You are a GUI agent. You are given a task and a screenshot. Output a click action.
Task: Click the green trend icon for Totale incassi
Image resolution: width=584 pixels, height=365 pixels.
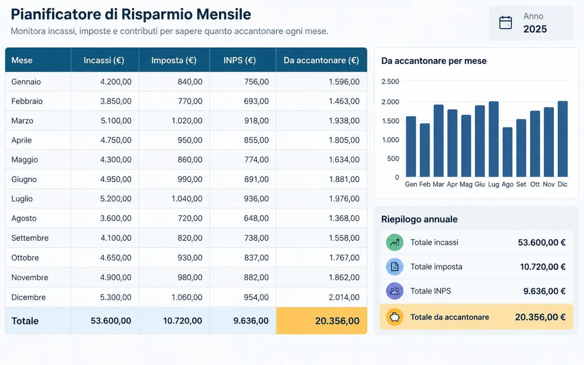click(395, 242)
